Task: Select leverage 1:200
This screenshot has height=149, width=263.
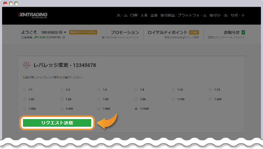Action: [210, 99]
